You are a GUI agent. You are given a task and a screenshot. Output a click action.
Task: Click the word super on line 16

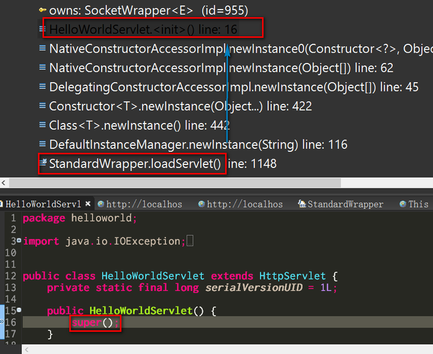(87, 322)
